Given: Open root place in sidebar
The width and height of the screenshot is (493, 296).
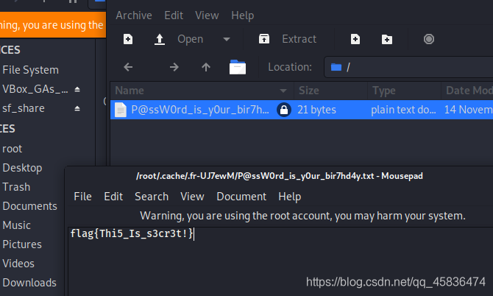Looking at the screenshot, I should [12, 149].
